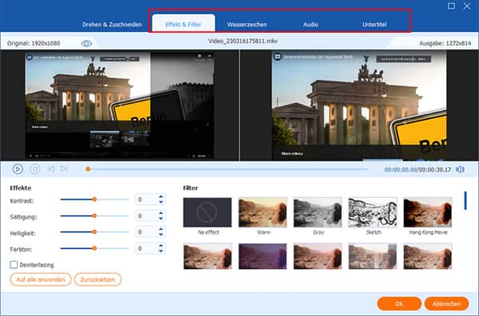The height and width of the screenshot is (316, 479).
Task: Click the Farbton slider handle
Action: tap(95, 248)
